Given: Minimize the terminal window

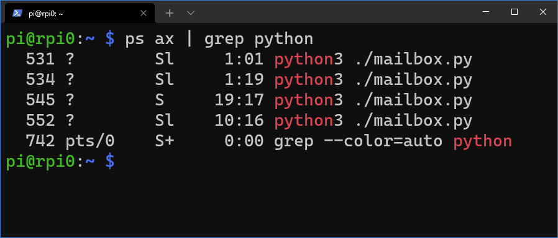Looking at the screenshot, I should 486,12.
